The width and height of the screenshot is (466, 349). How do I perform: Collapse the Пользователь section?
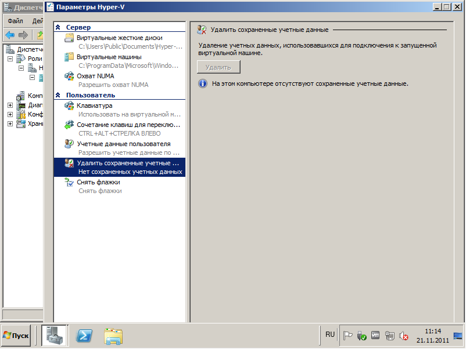pos(58,95)
